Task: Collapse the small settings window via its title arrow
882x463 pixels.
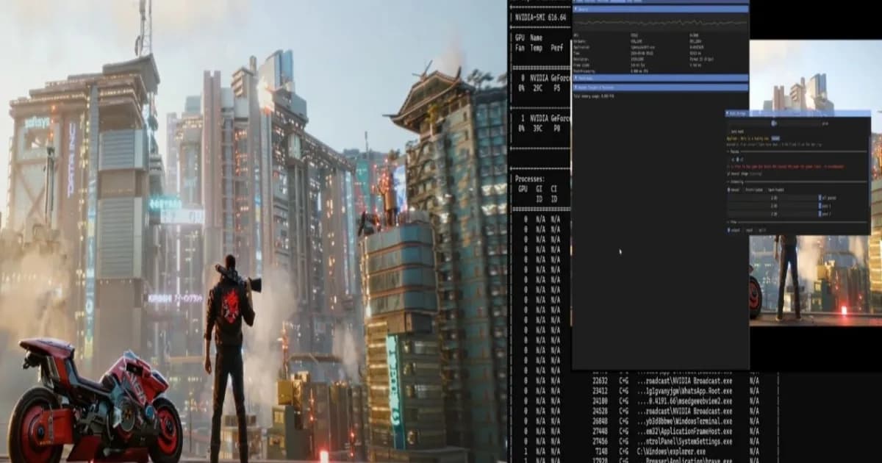Action: click(727, 113)
